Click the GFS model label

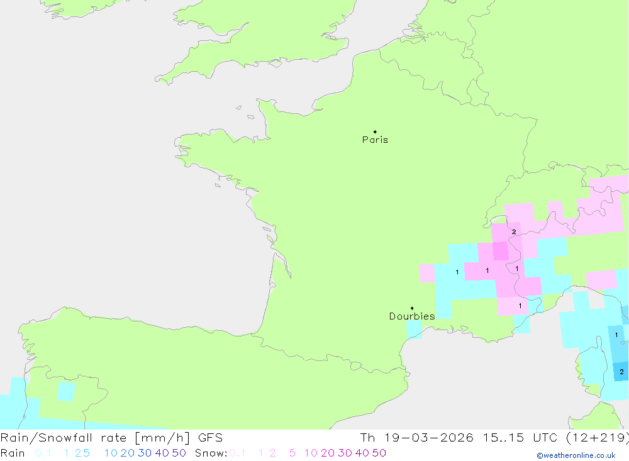(210, 437)
